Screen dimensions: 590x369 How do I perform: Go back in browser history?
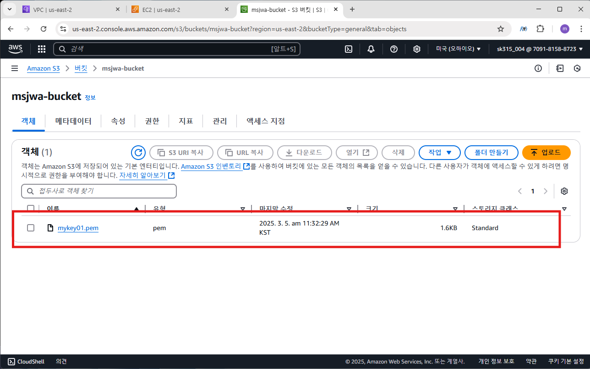click(x=11, y=29)
